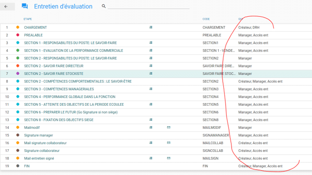Screen dimensions: 312x175
Task: Open SECTION 5 - ATTEINTE DES OBJECTIFS step
Action: 74,104
